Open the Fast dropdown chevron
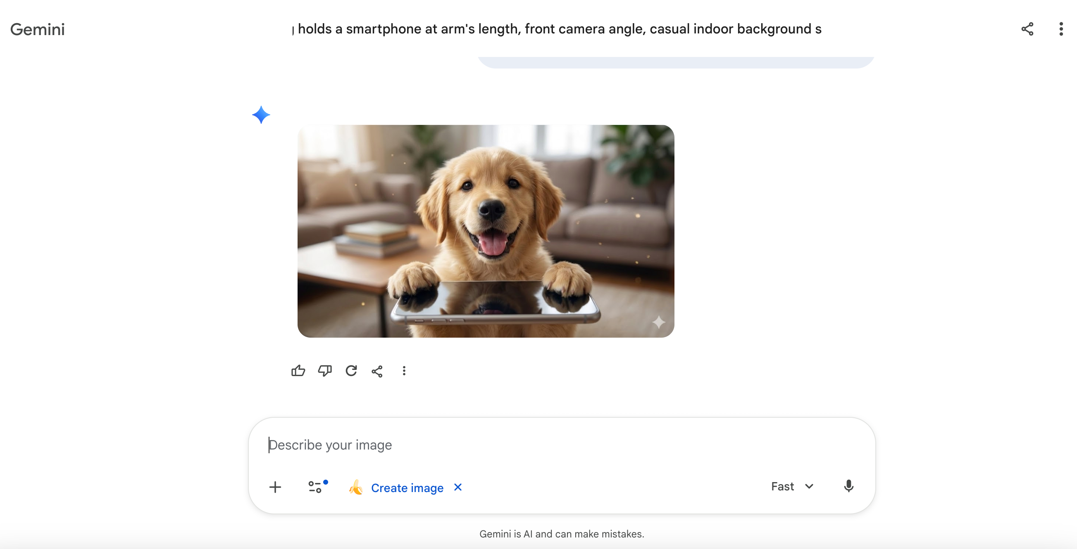Viewport: 1077px width, 549px height. (x=810, y=486)
